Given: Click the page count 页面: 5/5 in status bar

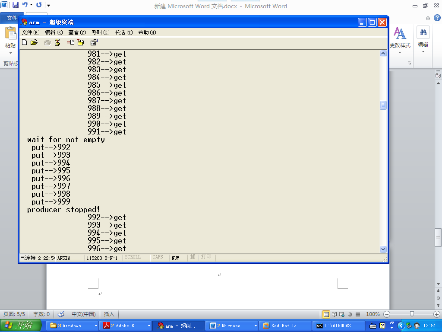Looking at the screenshot, I should click(14, 314).
